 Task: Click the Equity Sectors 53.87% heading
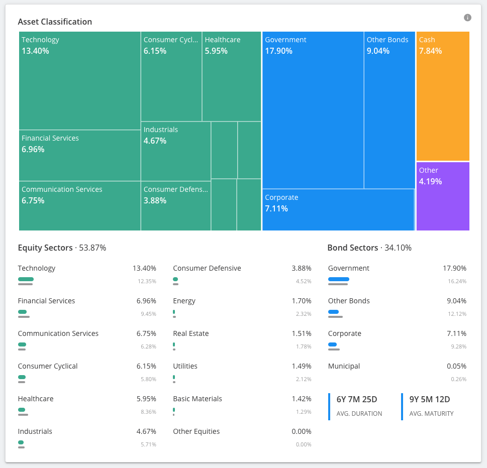[62, 248]
